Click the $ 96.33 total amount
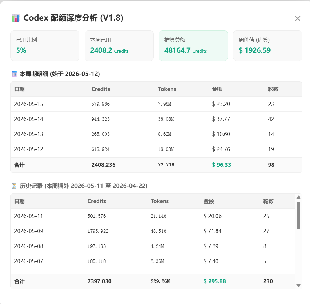The image size is (310, 304). pyautogui.click(x=222, y=165)
